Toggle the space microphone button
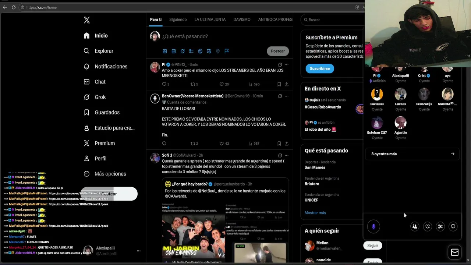The height and width of the screenshot is (265, 471). (x=373, y=227)
